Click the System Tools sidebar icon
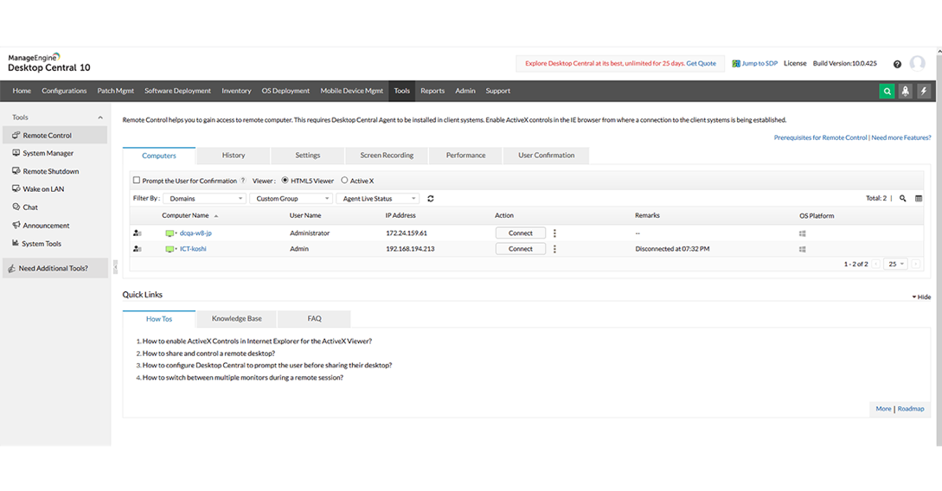The width and height of the screenshot is (942, 491). click(16, 243)
